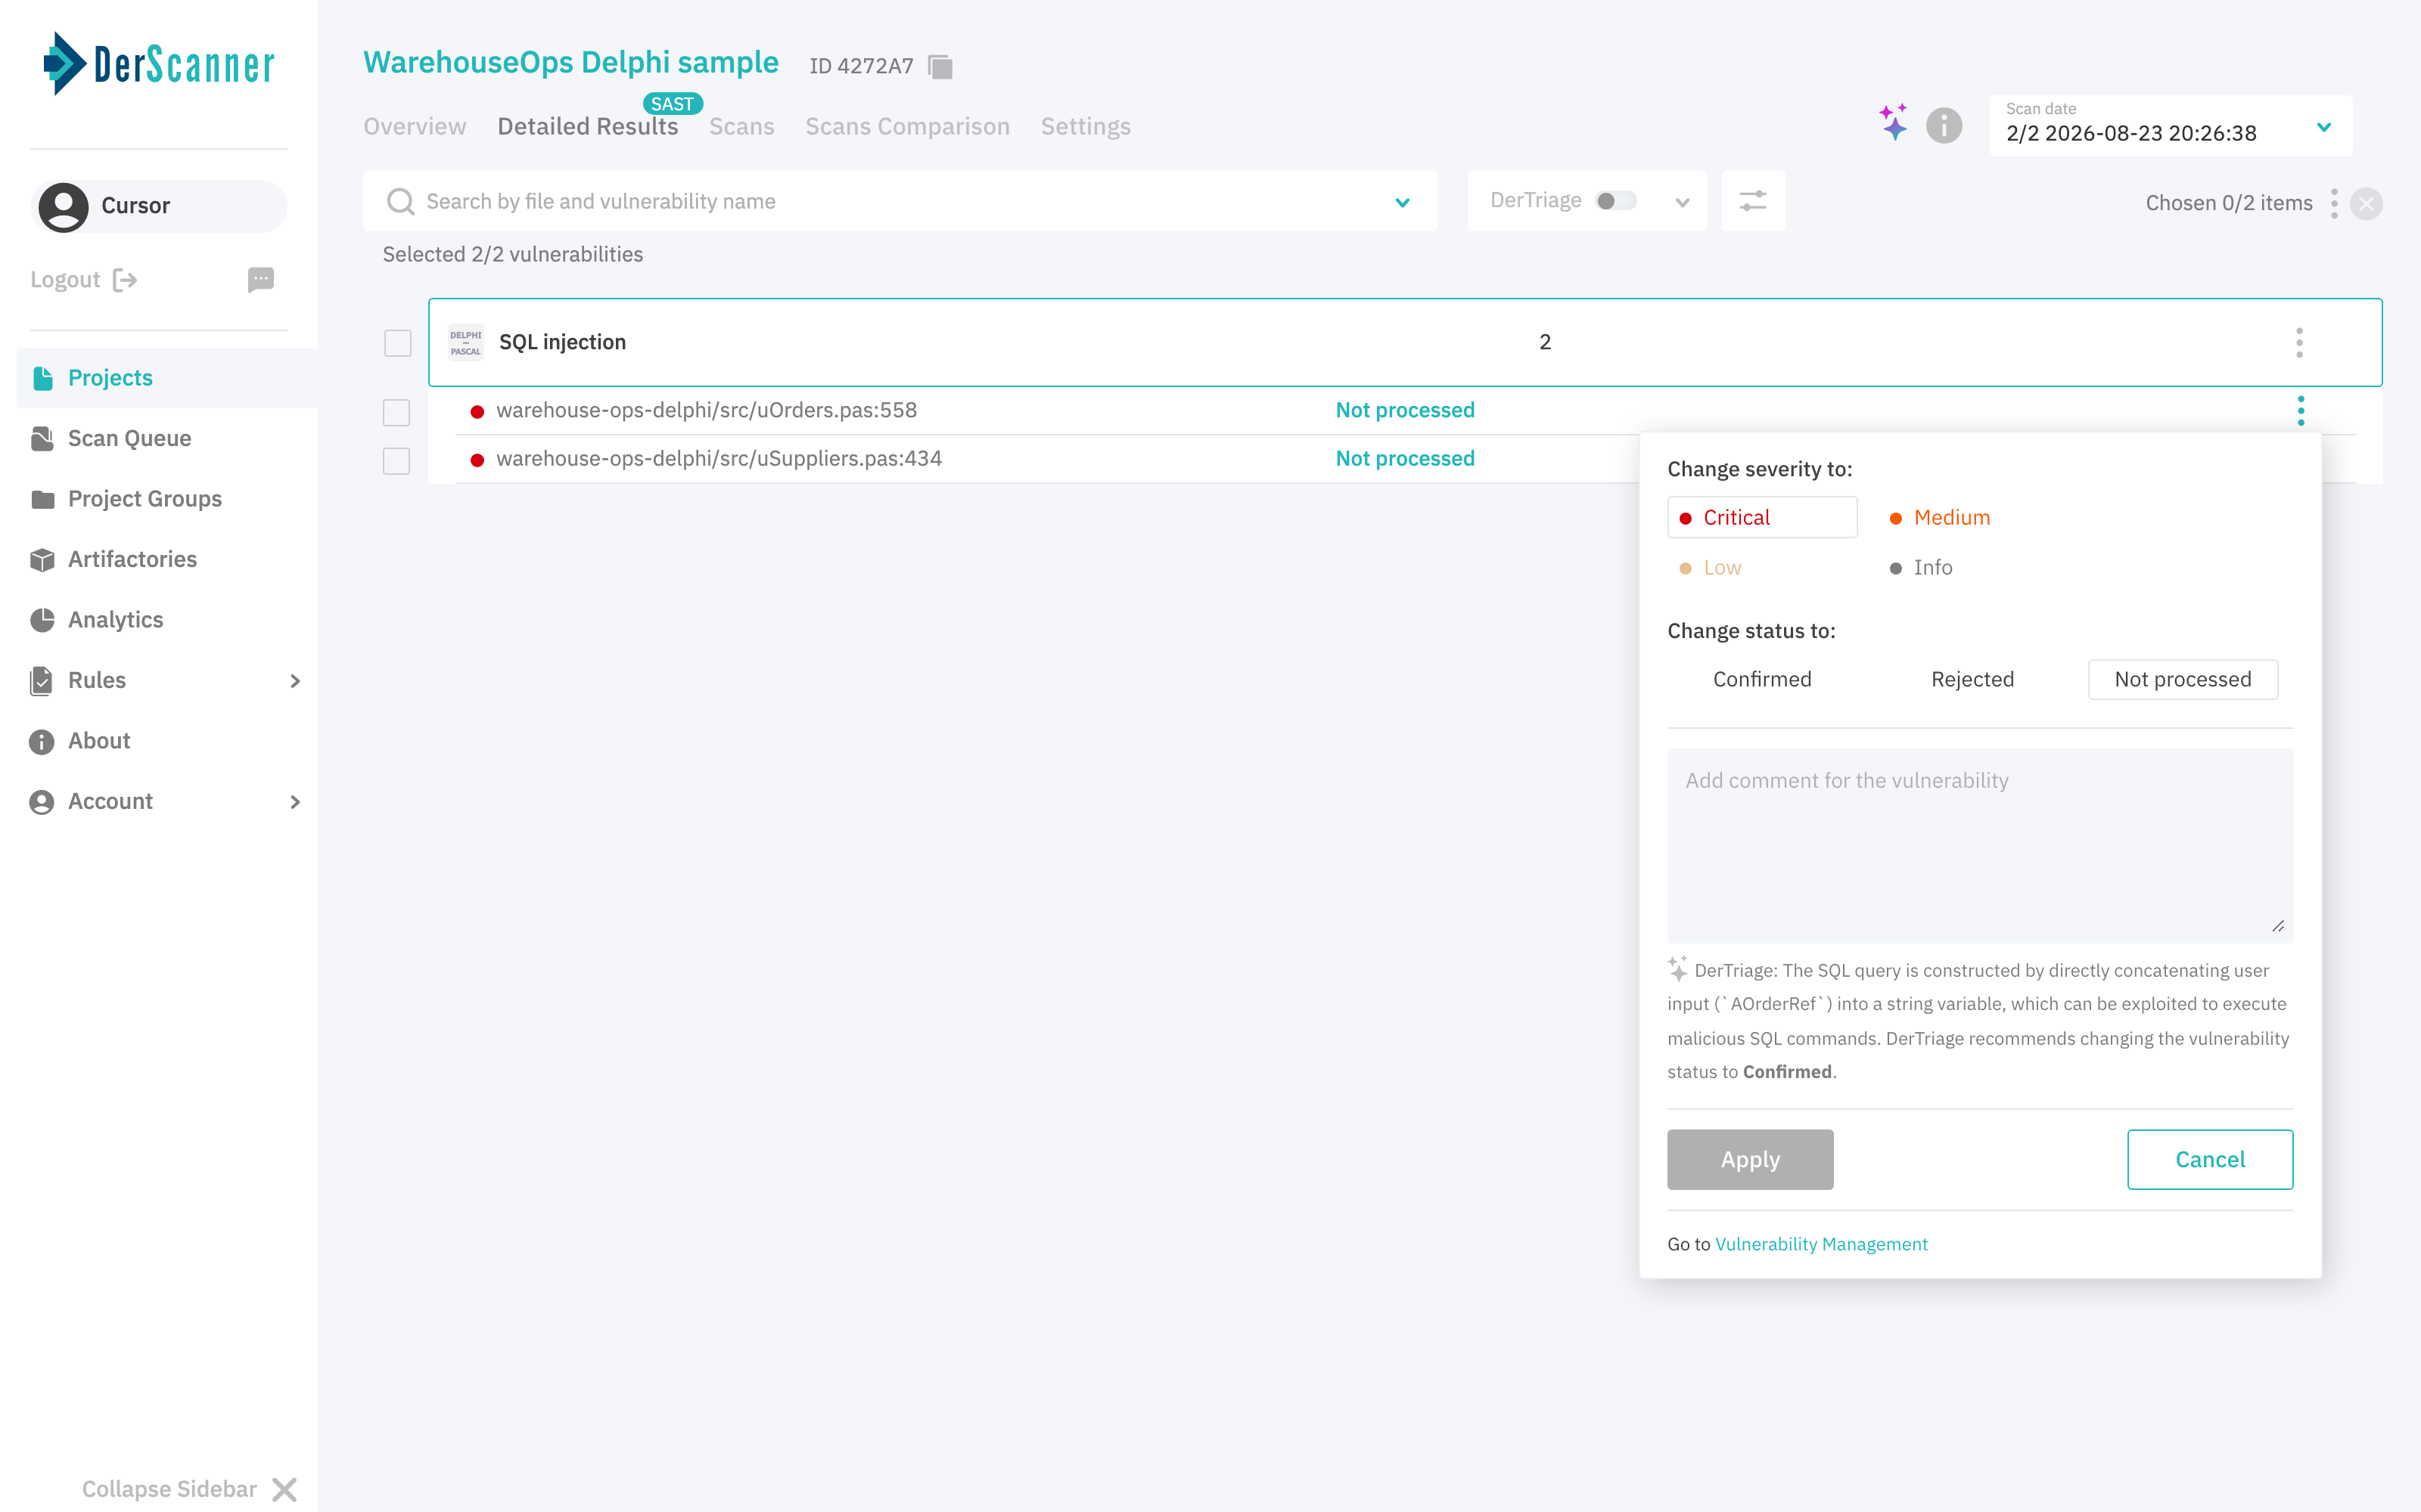Check the uSuppliers.pas:434 checkbox
This screenshot has width=2421, height=1512.
pyautogui.click(x=397, y=461)
